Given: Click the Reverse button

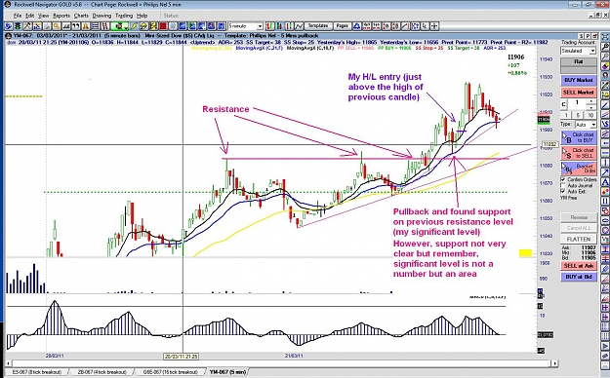Looking at the screenshot, I should [579, 217].
